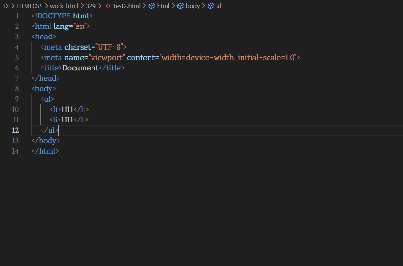Click the body symbol cube icon in breadcrumb

[180, 6]
